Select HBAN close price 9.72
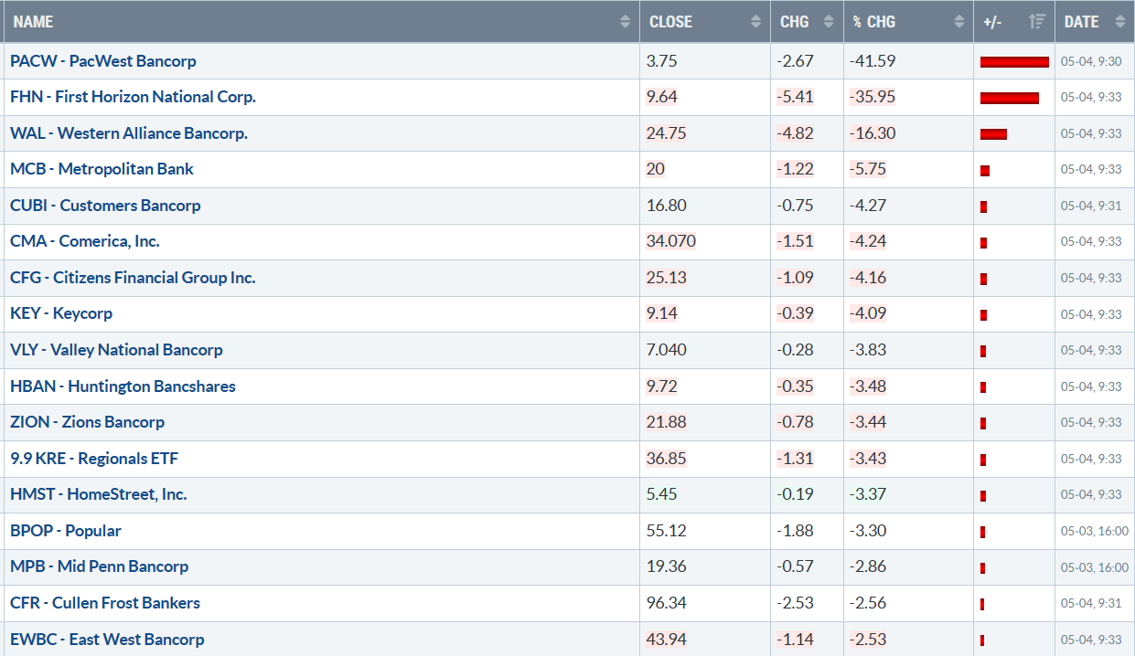 (662, 386)
